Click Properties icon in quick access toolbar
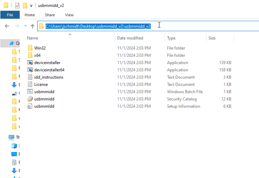 coord(17,6)
